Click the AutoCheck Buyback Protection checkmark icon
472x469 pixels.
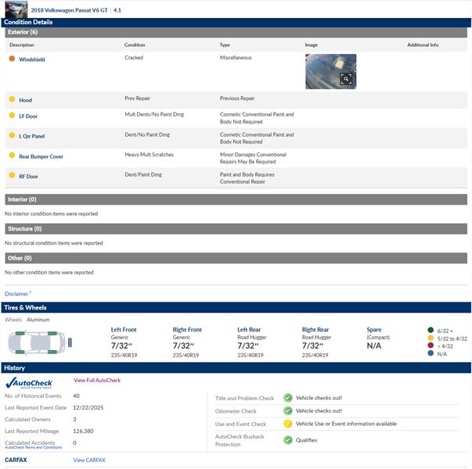[287, 440]
